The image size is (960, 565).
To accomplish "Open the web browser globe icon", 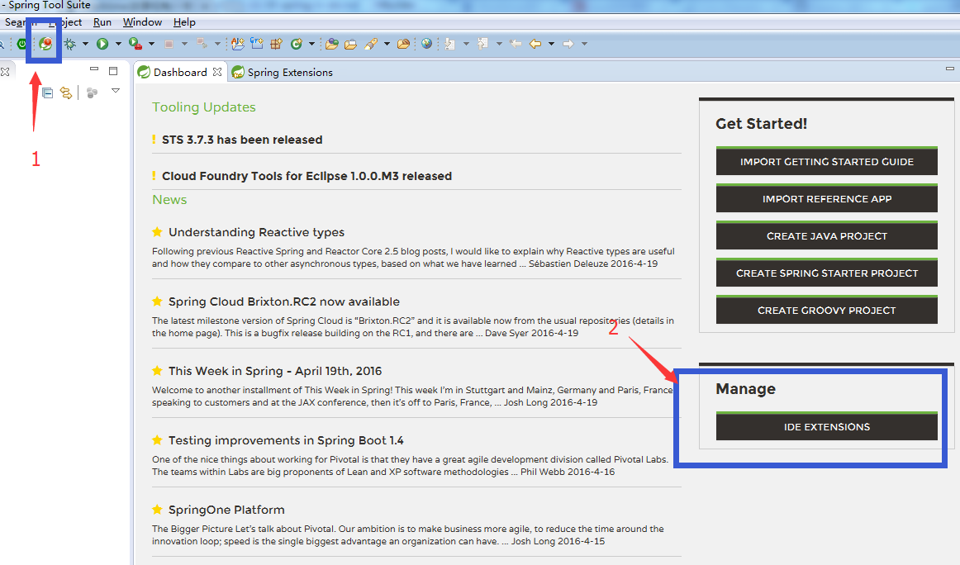I will 427,44.
